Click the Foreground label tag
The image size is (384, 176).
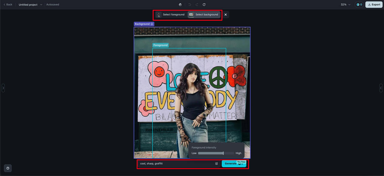[160, 45]
